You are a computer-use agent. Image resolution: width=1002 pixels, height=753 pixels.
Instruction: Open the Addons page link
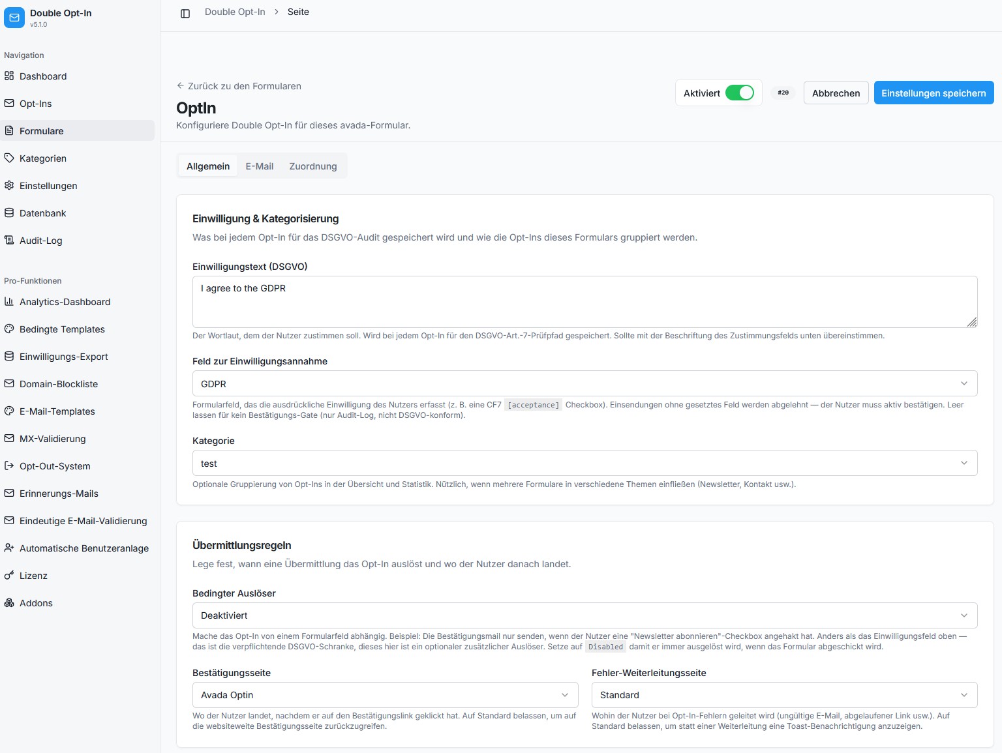[x=78, y=602]
